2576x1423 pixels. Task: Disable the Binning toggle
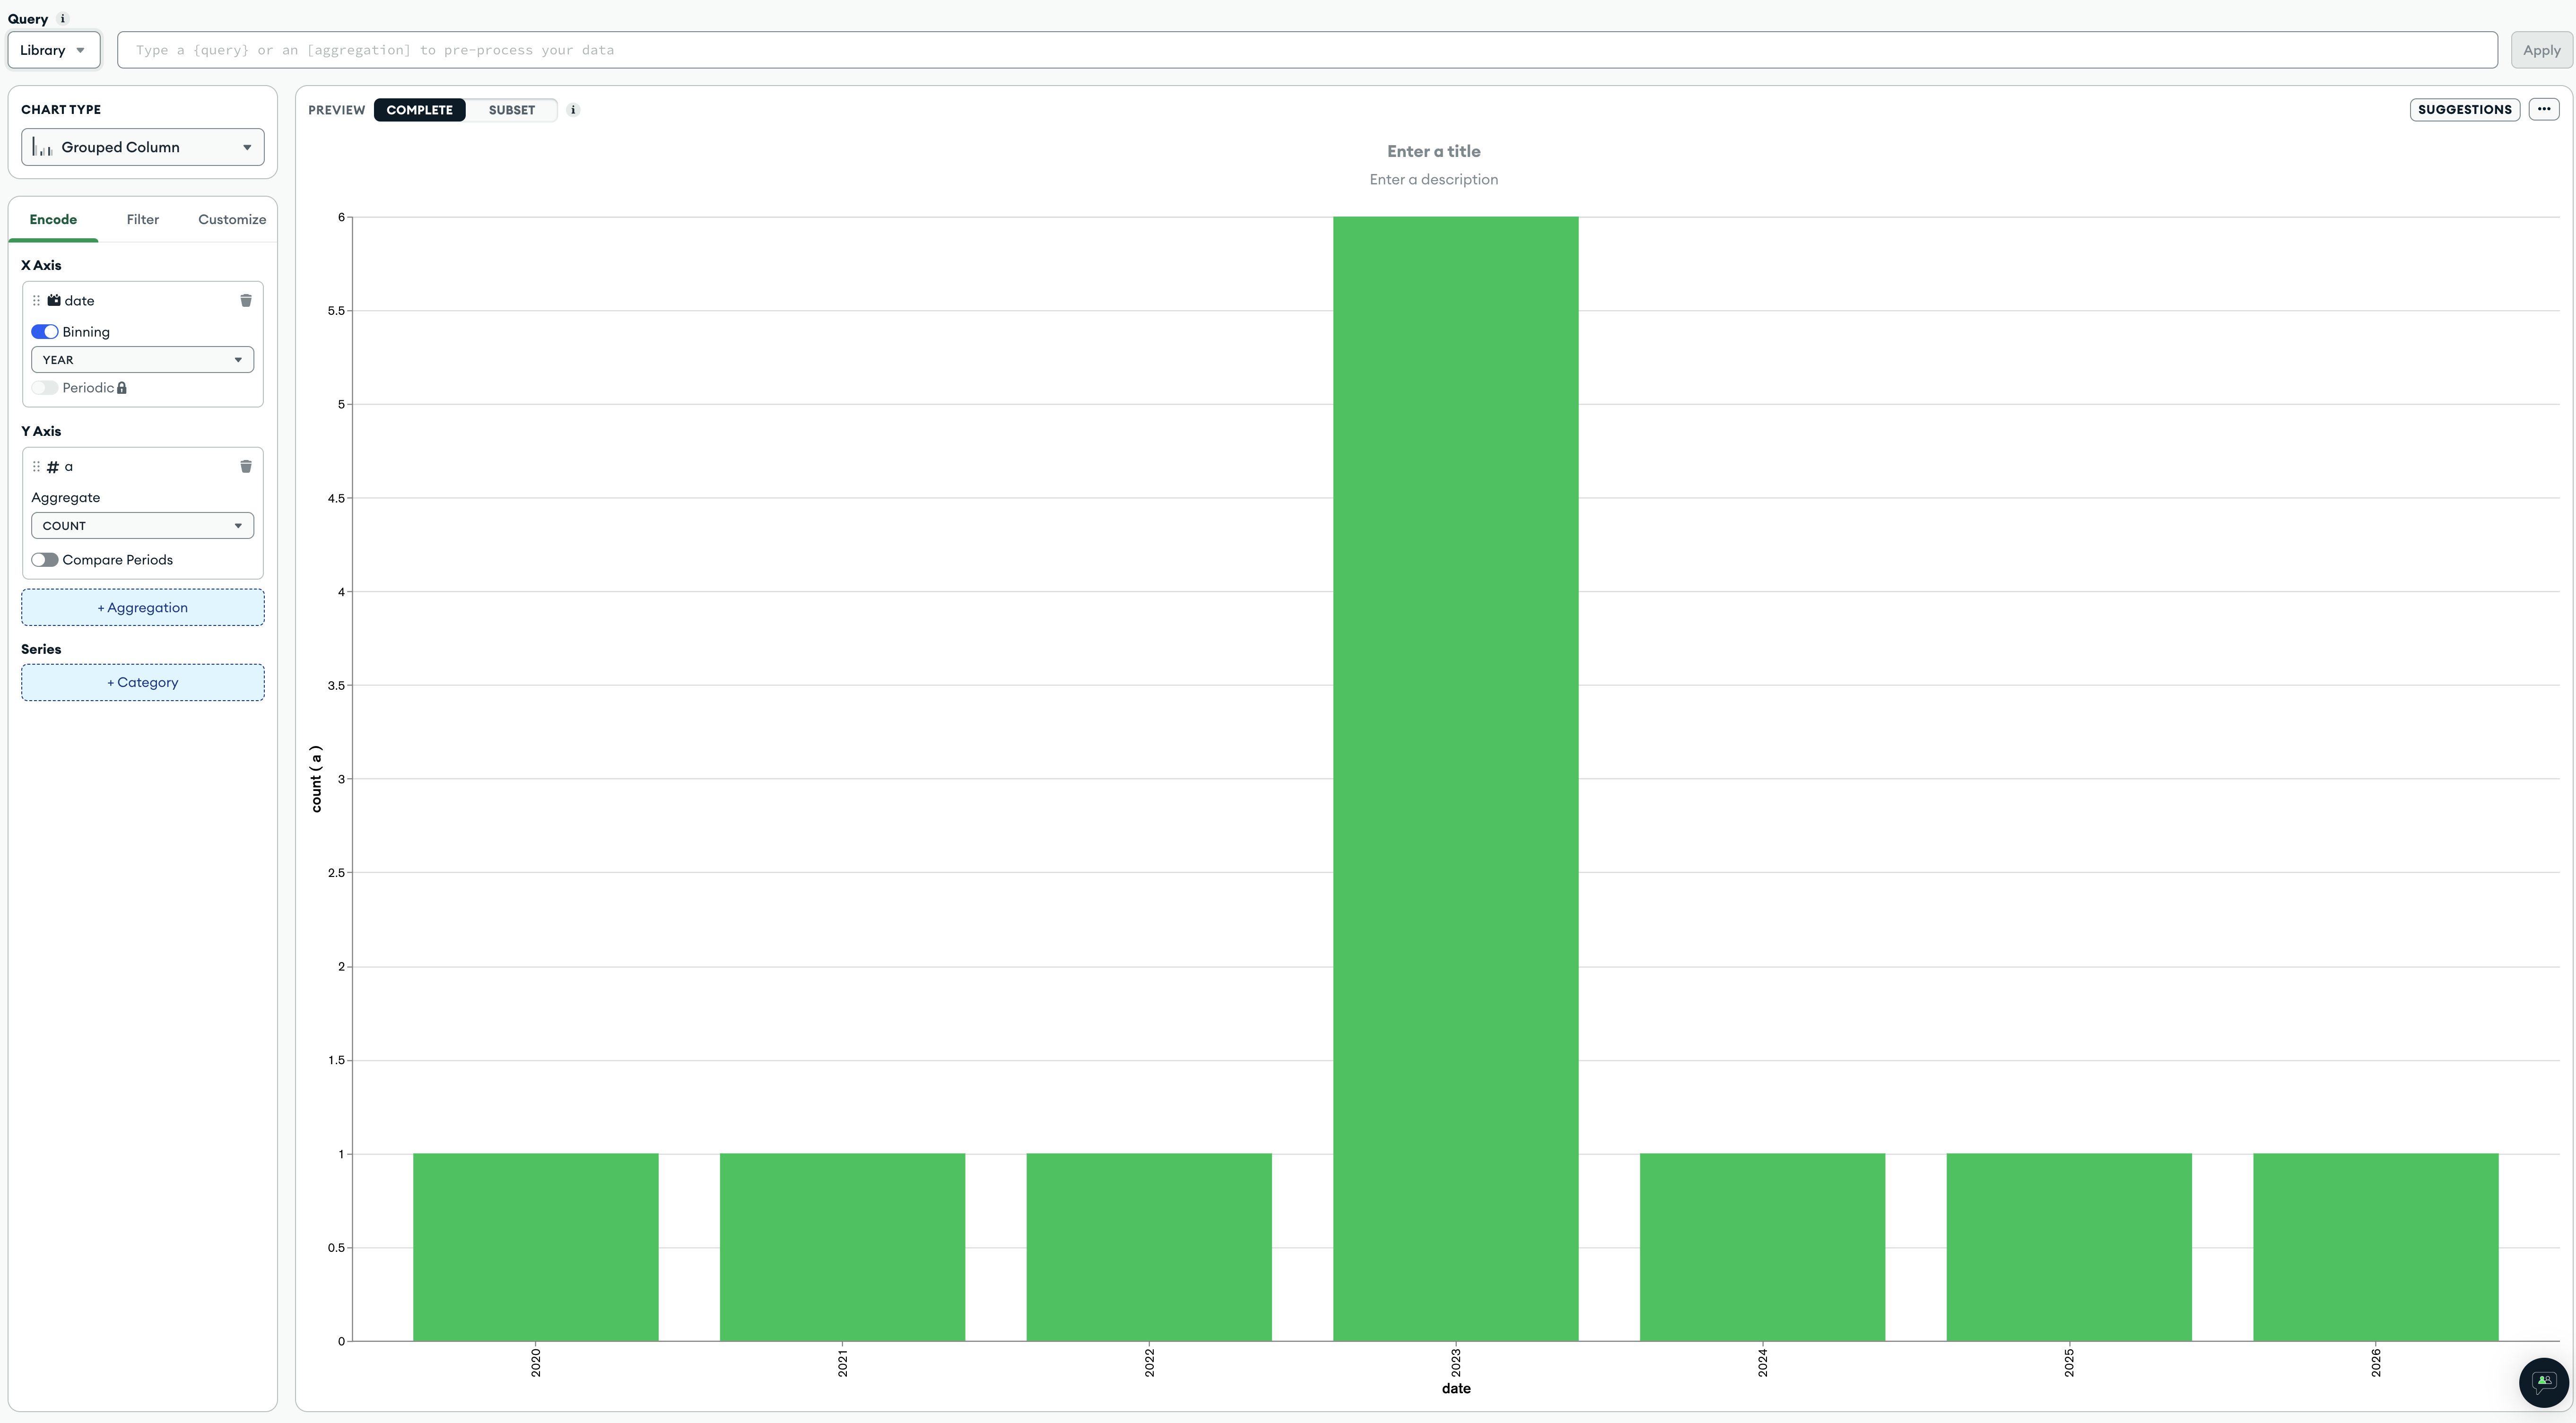(45, 332)
